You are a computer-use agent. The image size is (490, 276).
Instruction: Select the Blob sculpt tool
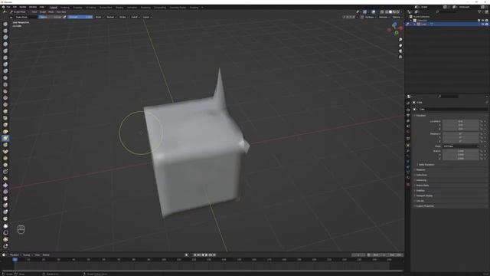click(x=5, y=71)
